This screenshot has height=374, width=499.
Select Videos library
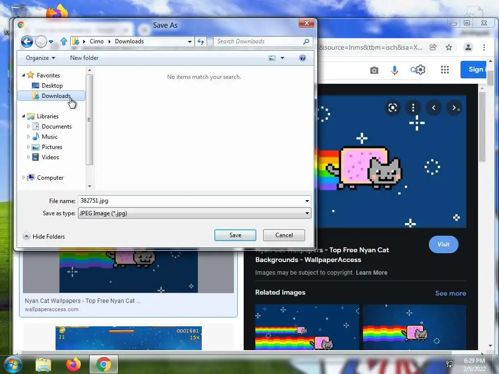point(50,157)
